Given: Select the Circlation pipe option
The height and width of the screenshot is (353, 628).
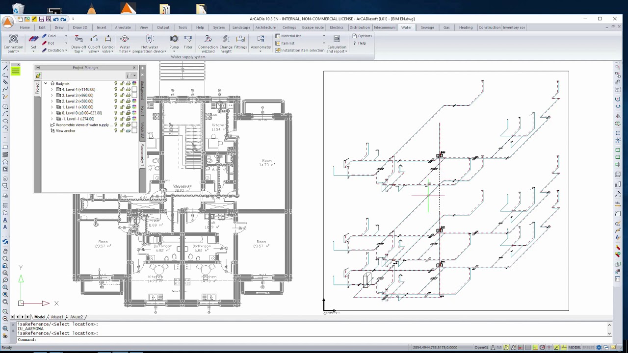Looking at the screenshot, I should click(52, 50).
